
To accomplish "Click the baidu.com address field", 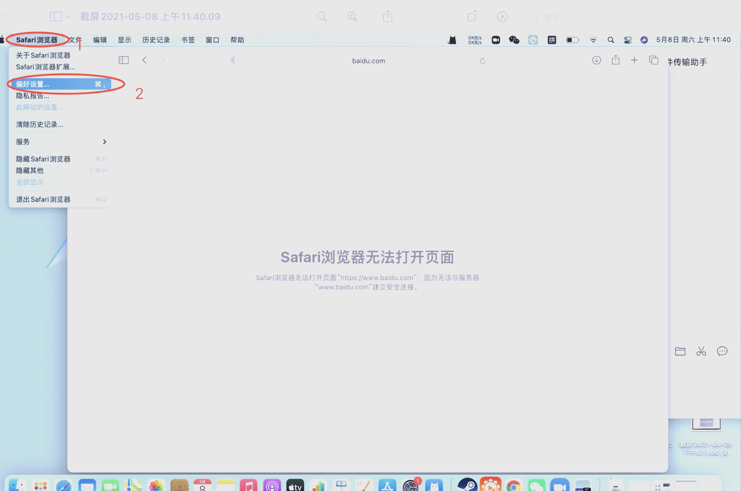I will click(x=368, y=61).
